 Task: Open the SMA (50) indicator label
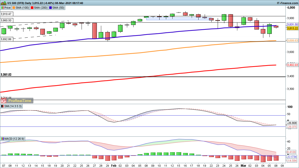tap(58, 8)
